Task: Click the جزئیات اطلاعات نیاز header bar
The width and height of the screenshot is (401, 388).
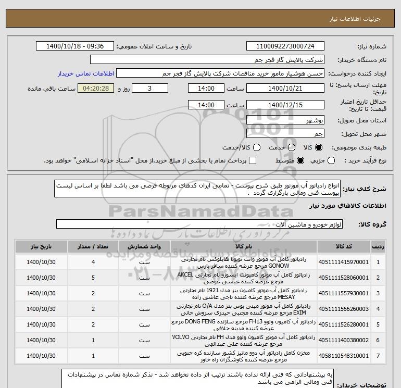Action: (200, 18)
